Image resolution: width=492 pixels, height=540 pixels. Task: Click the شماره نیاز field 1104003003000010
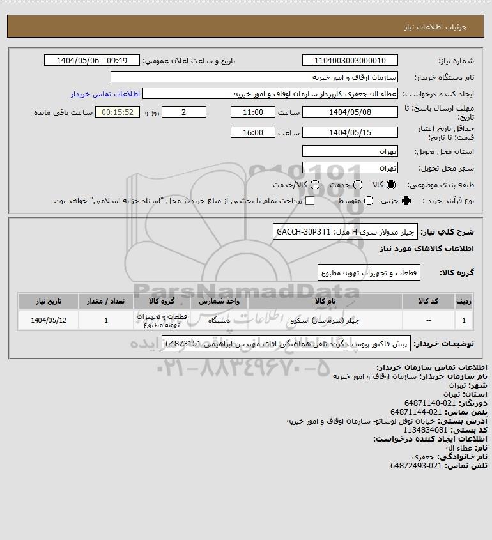(x=350, y=60)
